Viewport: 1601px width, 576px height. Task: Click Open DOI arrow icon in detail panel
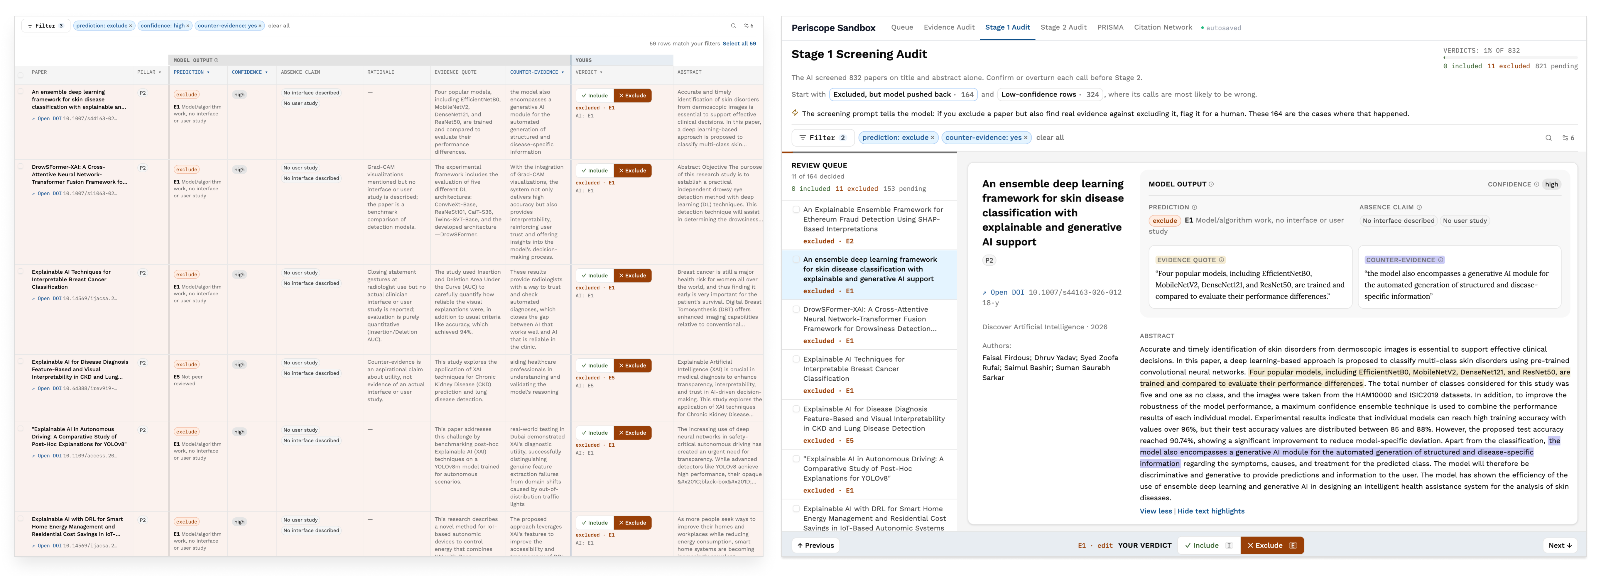coord(985,293)
